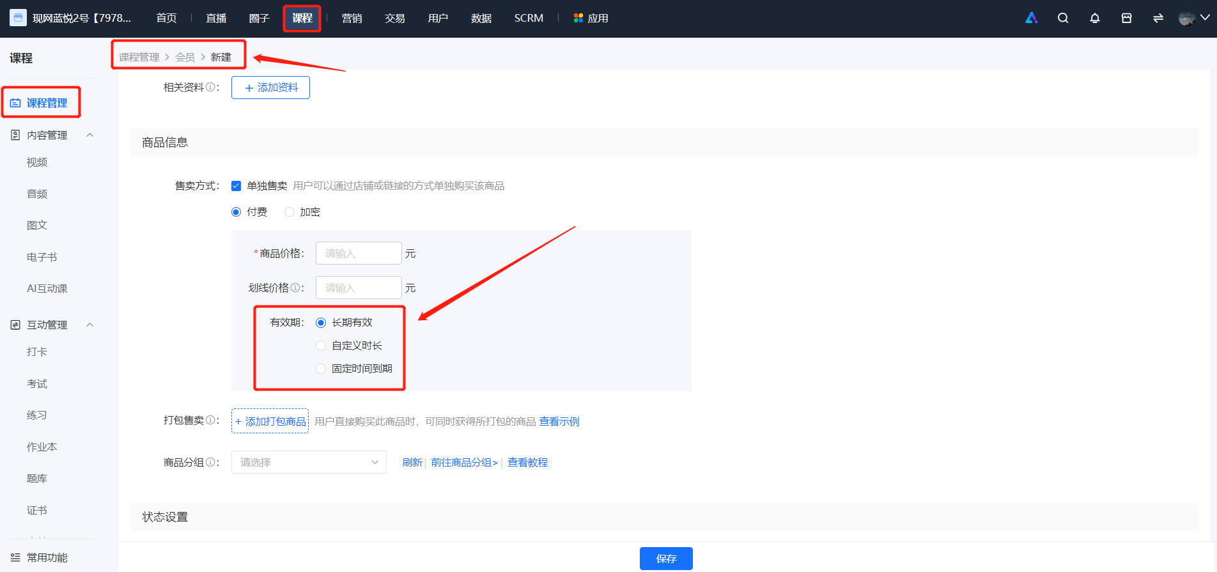The image size is (1217, 572).
Task: Click the info icon beside 划线价格
Action: click(x=295, y=288)
